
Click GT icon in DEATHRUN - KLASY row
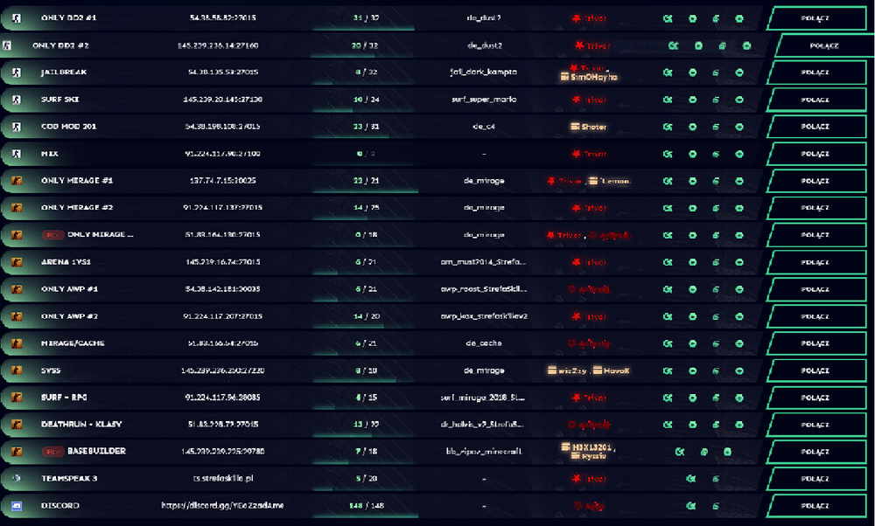click(668, 425)
